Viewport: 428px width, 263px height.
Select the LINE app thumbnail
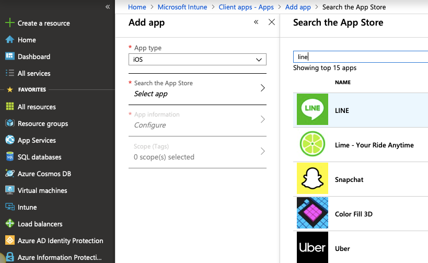point(313,110)
